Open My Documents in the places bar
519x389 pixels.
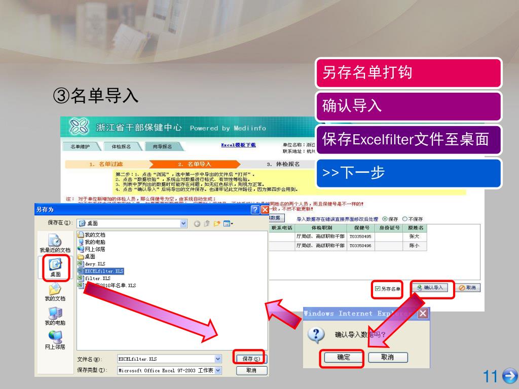point(55,292)
